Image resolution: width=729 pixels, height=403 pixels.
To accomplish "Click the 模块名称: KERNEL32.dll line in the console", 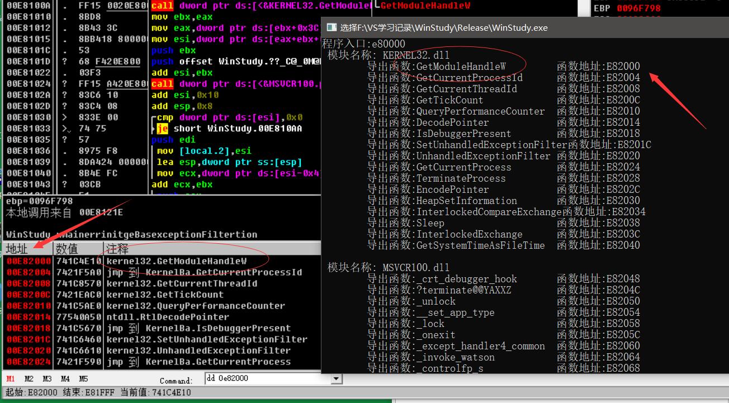I will 389,55.
